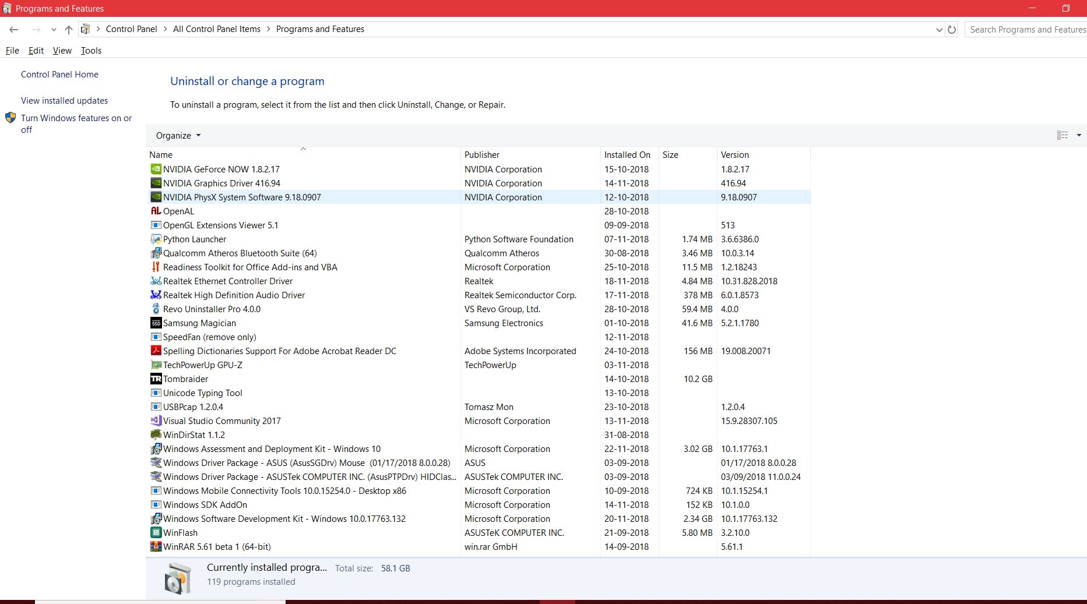The width and height of the screenshot is (1087, 604).
Task: Sort by the Name column header
Action: (303, 155)
